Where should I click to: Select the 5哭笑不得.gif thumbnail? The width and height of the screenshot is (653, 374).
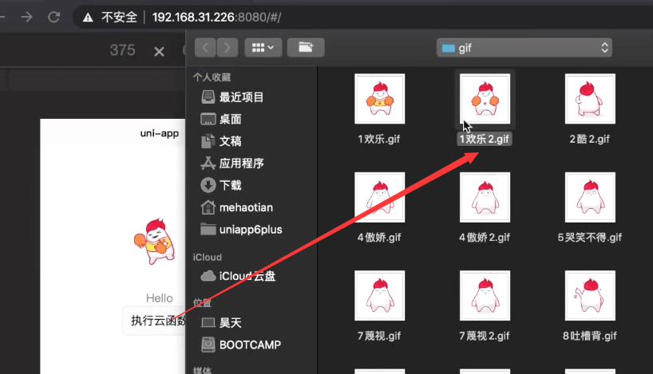590,197
